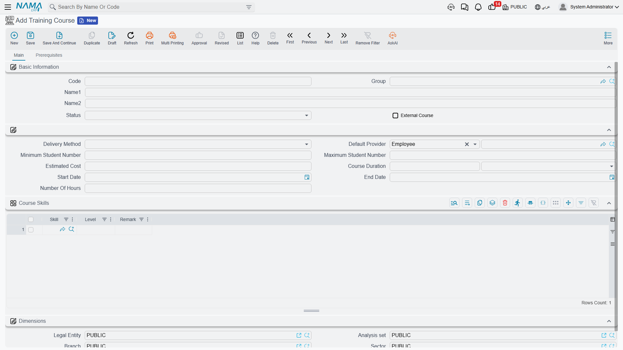Open Course Duration unit dropdown
This screenshot has width=623, height=350.
click(611, 166)
